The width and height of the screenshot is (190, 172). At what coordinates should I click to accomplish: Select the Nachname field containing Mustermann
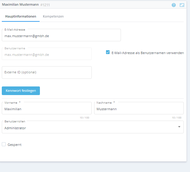(139, 109)
